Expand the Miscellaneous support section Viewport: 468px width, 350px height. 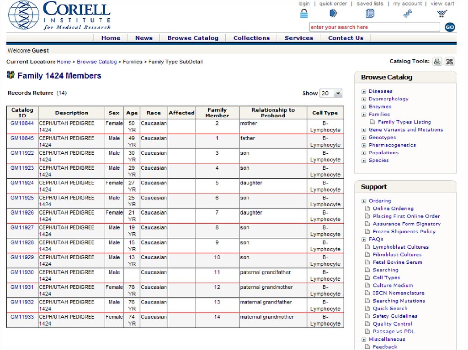[x=364, y=340]
